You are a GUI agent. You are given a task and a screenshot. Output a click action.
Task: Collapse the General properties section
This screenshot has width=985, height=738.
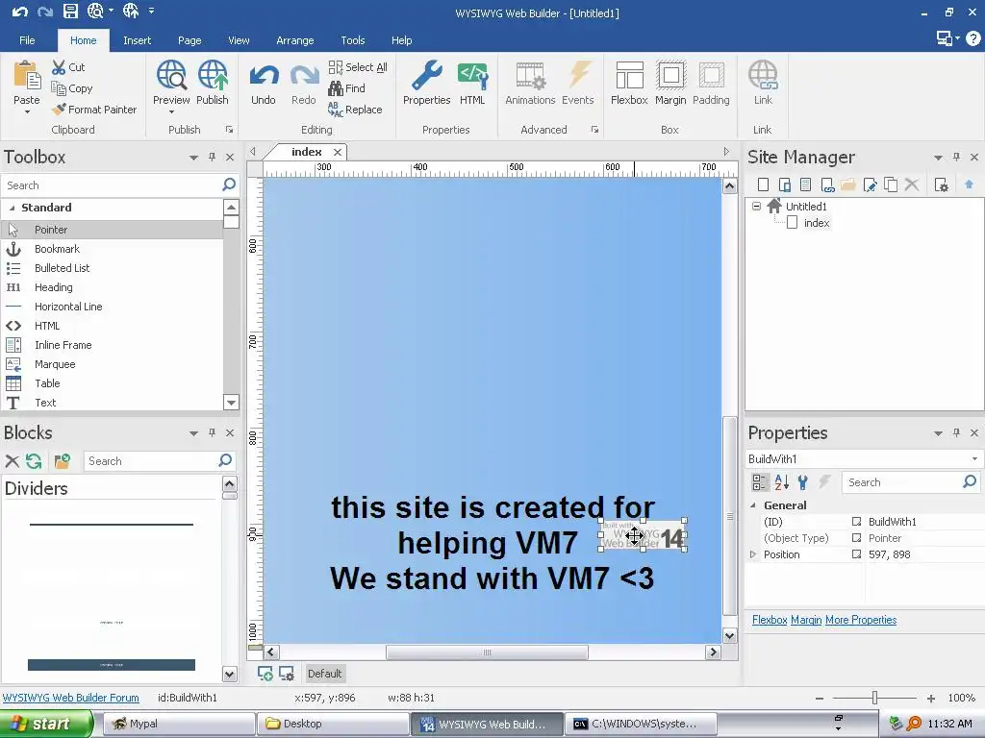(753, 505)
